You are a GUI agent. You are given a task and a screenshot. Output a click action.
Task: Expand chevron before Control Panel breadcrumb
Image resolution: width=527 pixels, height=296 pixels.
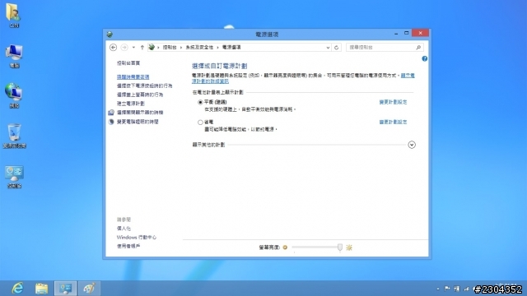click(x=158, y=48)
